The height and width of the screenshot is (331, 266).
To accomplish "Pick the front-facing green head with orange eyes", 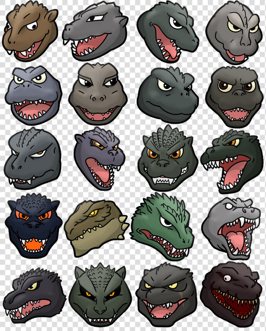I will click(x=168, y=158).
